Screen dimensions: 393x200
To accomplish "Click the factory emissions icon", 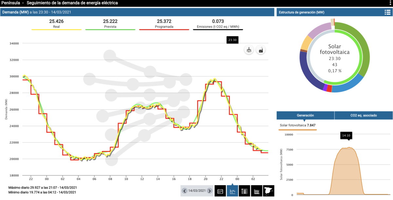I will pyautogui.click(x=261, y=50).
